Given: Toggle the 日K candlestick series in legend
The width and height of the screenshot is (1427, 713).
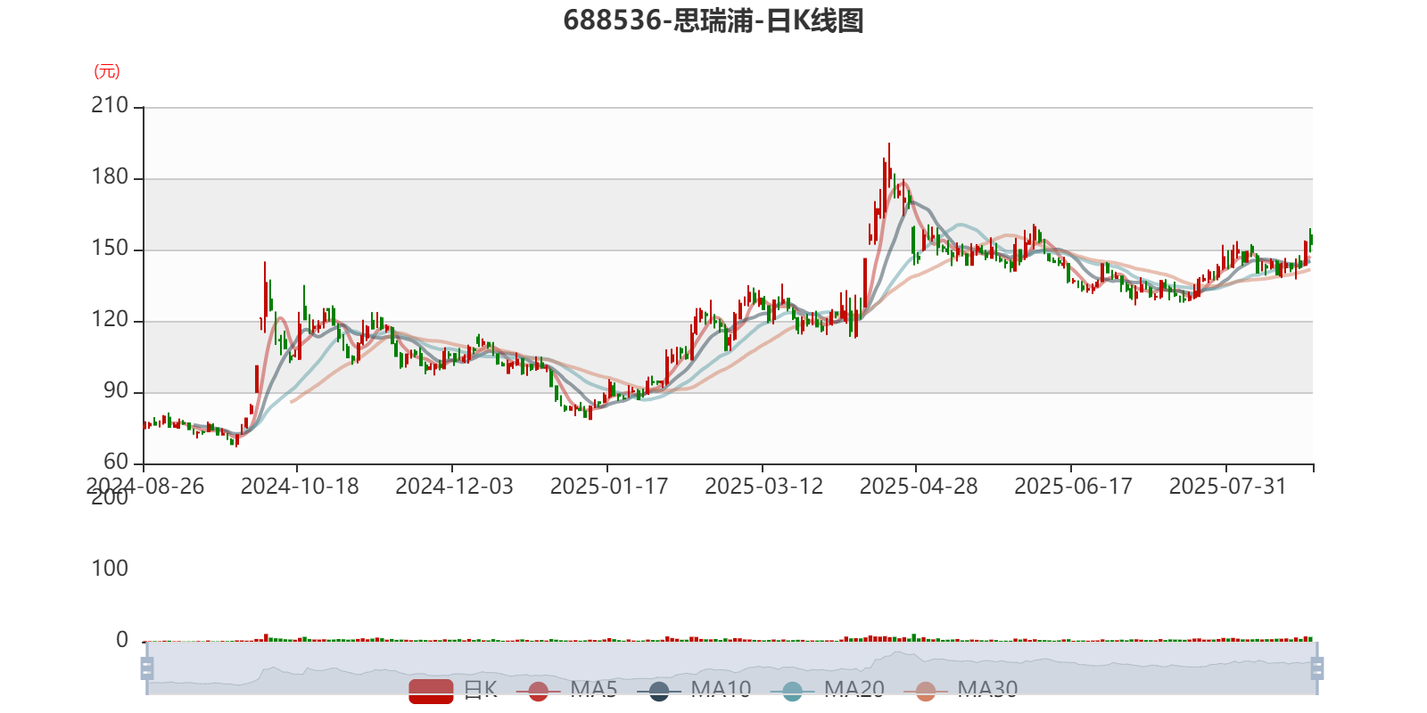Looking at the screenshot, I should 452,690.
